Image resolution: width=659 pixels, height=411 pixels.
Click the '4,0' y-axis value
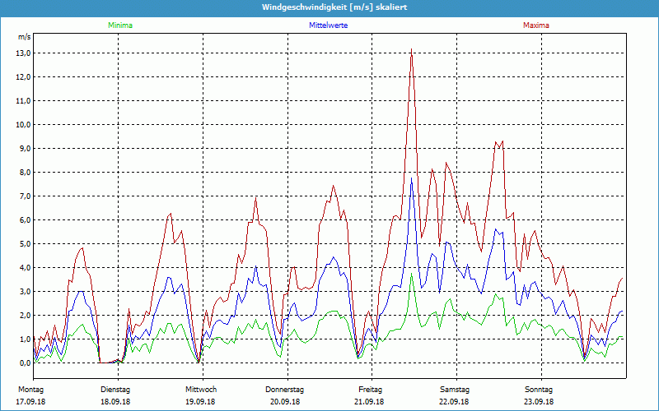25,268
